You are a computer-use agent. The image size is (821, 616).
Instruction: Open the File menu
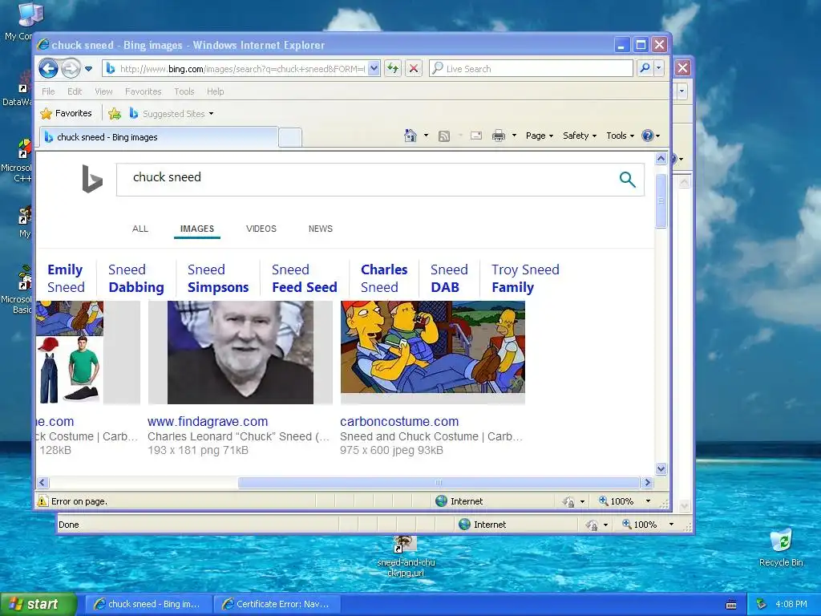click(48, 91)
